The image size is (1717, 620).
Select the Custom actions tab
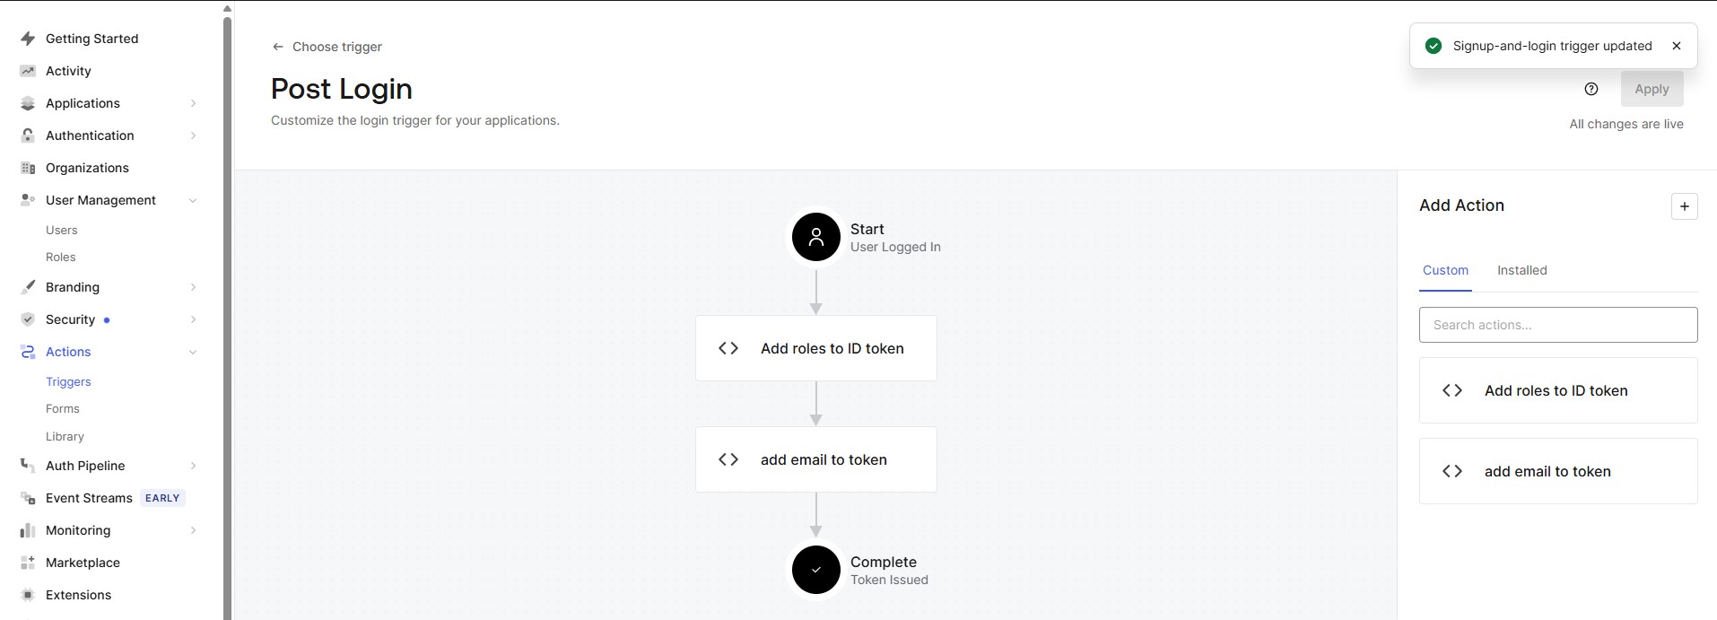point(1445,270)
